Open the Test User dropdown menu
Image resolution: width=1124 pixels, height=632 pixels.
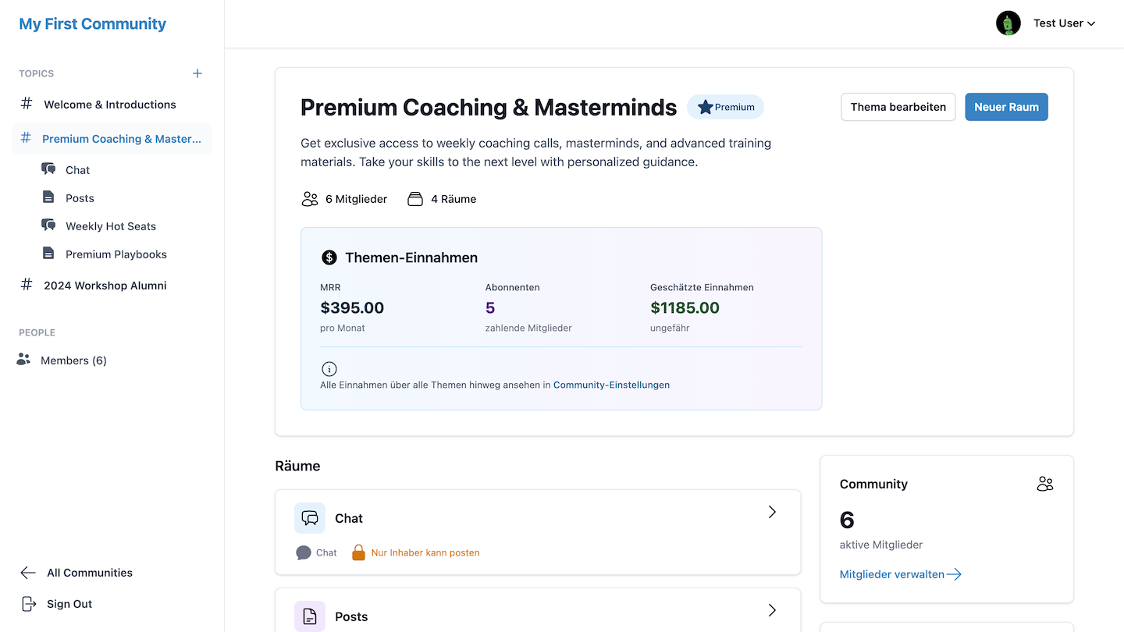(1065, 23)
